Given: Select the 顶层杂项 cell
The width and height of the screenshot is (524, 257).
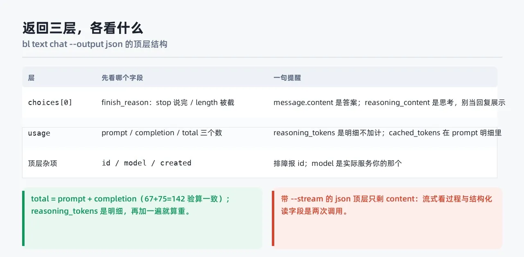Looking at the screenshot, I should click(x=43, y=163).
